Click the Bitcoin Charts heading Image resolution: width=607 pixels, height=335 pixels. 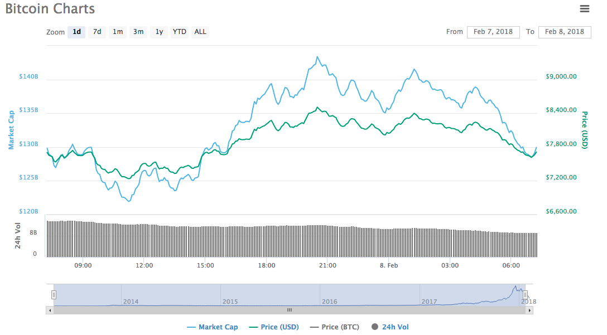coord(50,8)
